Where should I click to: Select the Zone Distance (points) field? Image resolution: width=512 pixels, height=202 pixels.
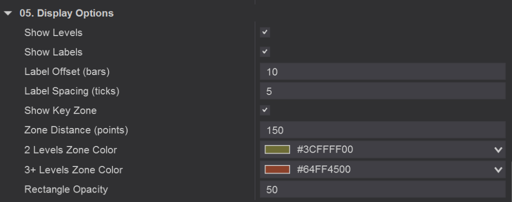point(382,130)
